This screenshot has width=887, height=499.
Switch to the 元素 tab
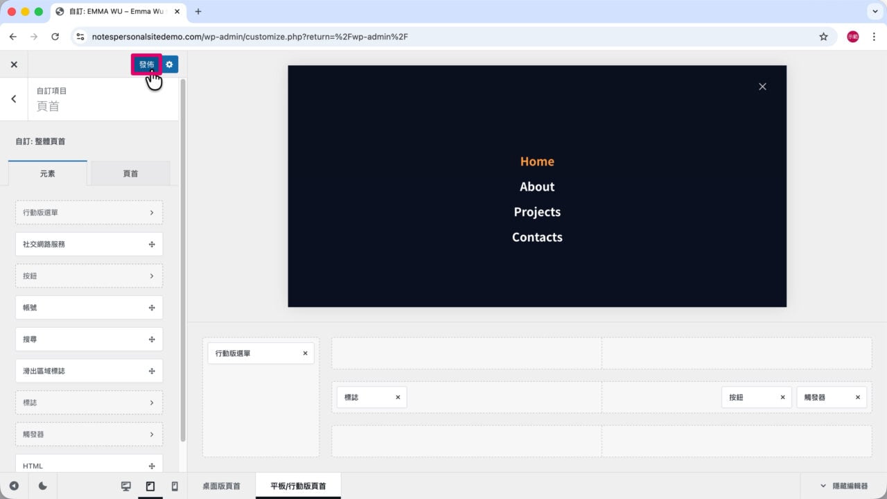point(48,173)
